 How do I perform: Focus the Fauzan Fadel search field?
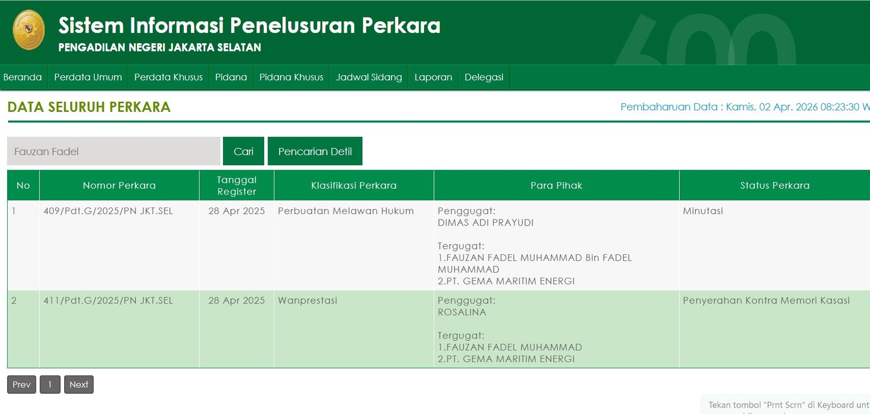(114, 151)
